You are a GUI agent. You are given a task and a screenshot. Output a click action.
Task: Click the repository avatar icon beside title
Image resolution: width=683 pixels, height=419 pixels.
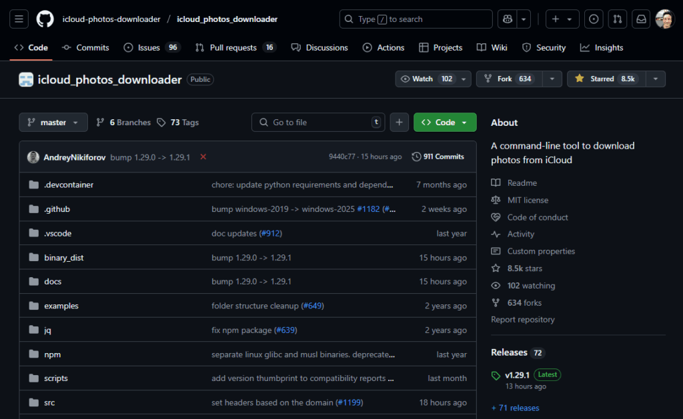point(26,80)
